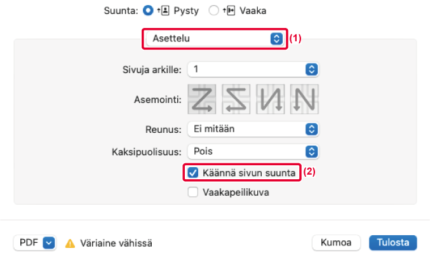This screenshot has width=430, height=260.
Task: Select the Pysty radio button
Action: 148,11
